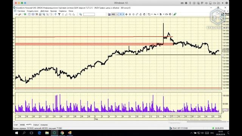Viewport: 242px width, 136px height.
Task: Click the connect arrow icon in toolbar
Action: (x=16, y=14)
